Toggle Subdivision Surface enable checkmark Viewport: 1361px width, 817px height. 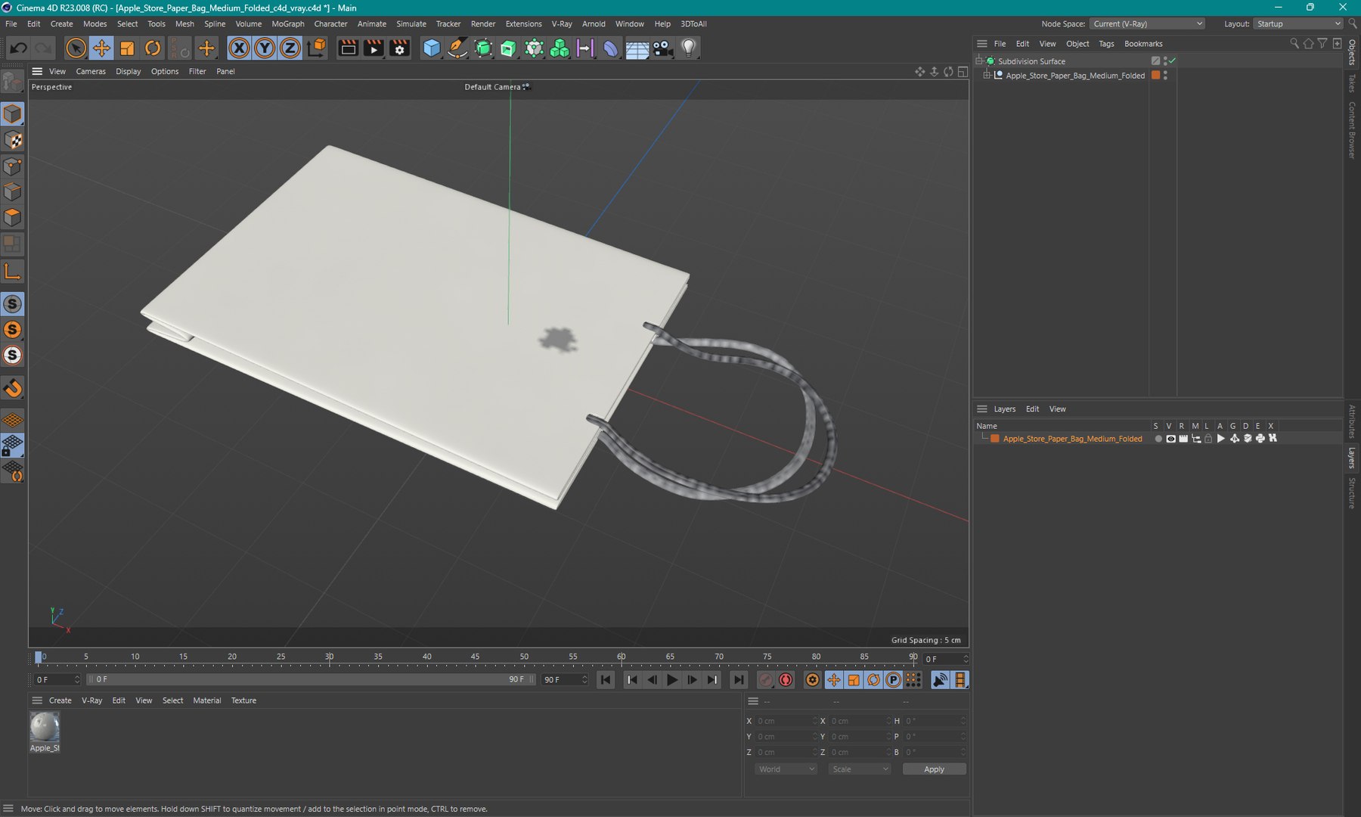coord(1173,61)
